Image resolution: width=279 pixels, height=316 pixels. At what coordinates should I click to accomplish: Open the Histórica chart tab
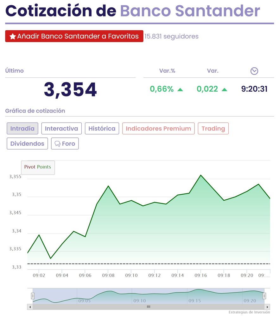(x=102, y=129)
